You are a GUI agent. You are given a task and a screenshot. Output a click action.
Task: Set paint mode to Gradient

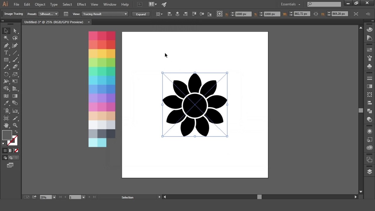coord(11,151)
